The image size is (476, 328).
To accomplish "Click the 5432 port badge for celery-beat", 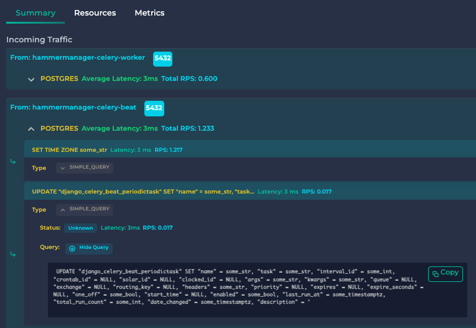I will pos(154,108).
